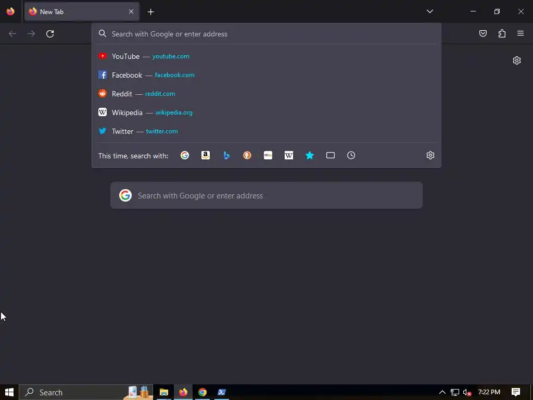Open File Explorer from taskbar
533x400 pixels.
click(164, 392)
